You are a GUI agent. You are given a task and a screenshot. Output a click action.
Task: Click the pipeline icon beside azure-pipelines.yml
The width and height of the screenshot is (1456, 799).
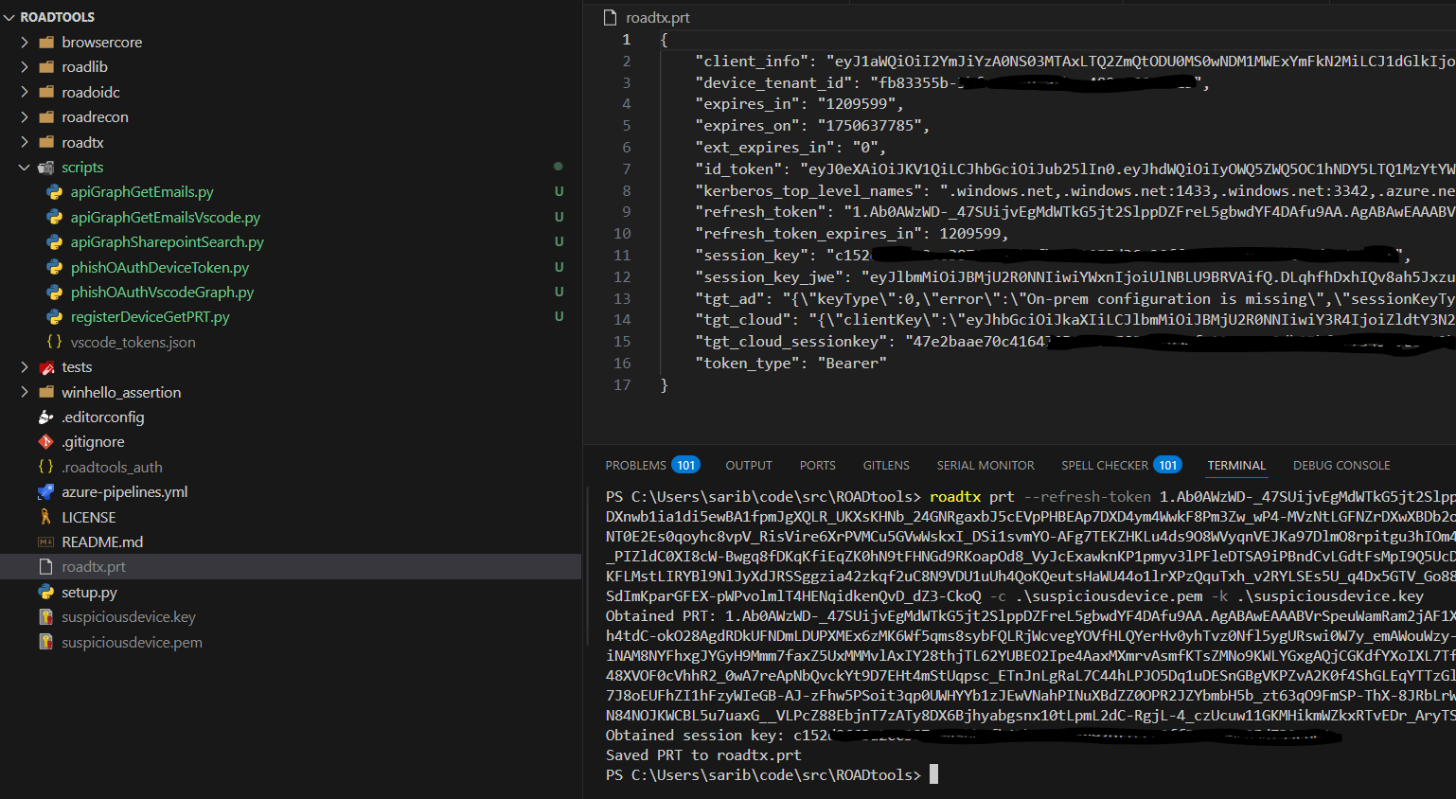[45, 492]
